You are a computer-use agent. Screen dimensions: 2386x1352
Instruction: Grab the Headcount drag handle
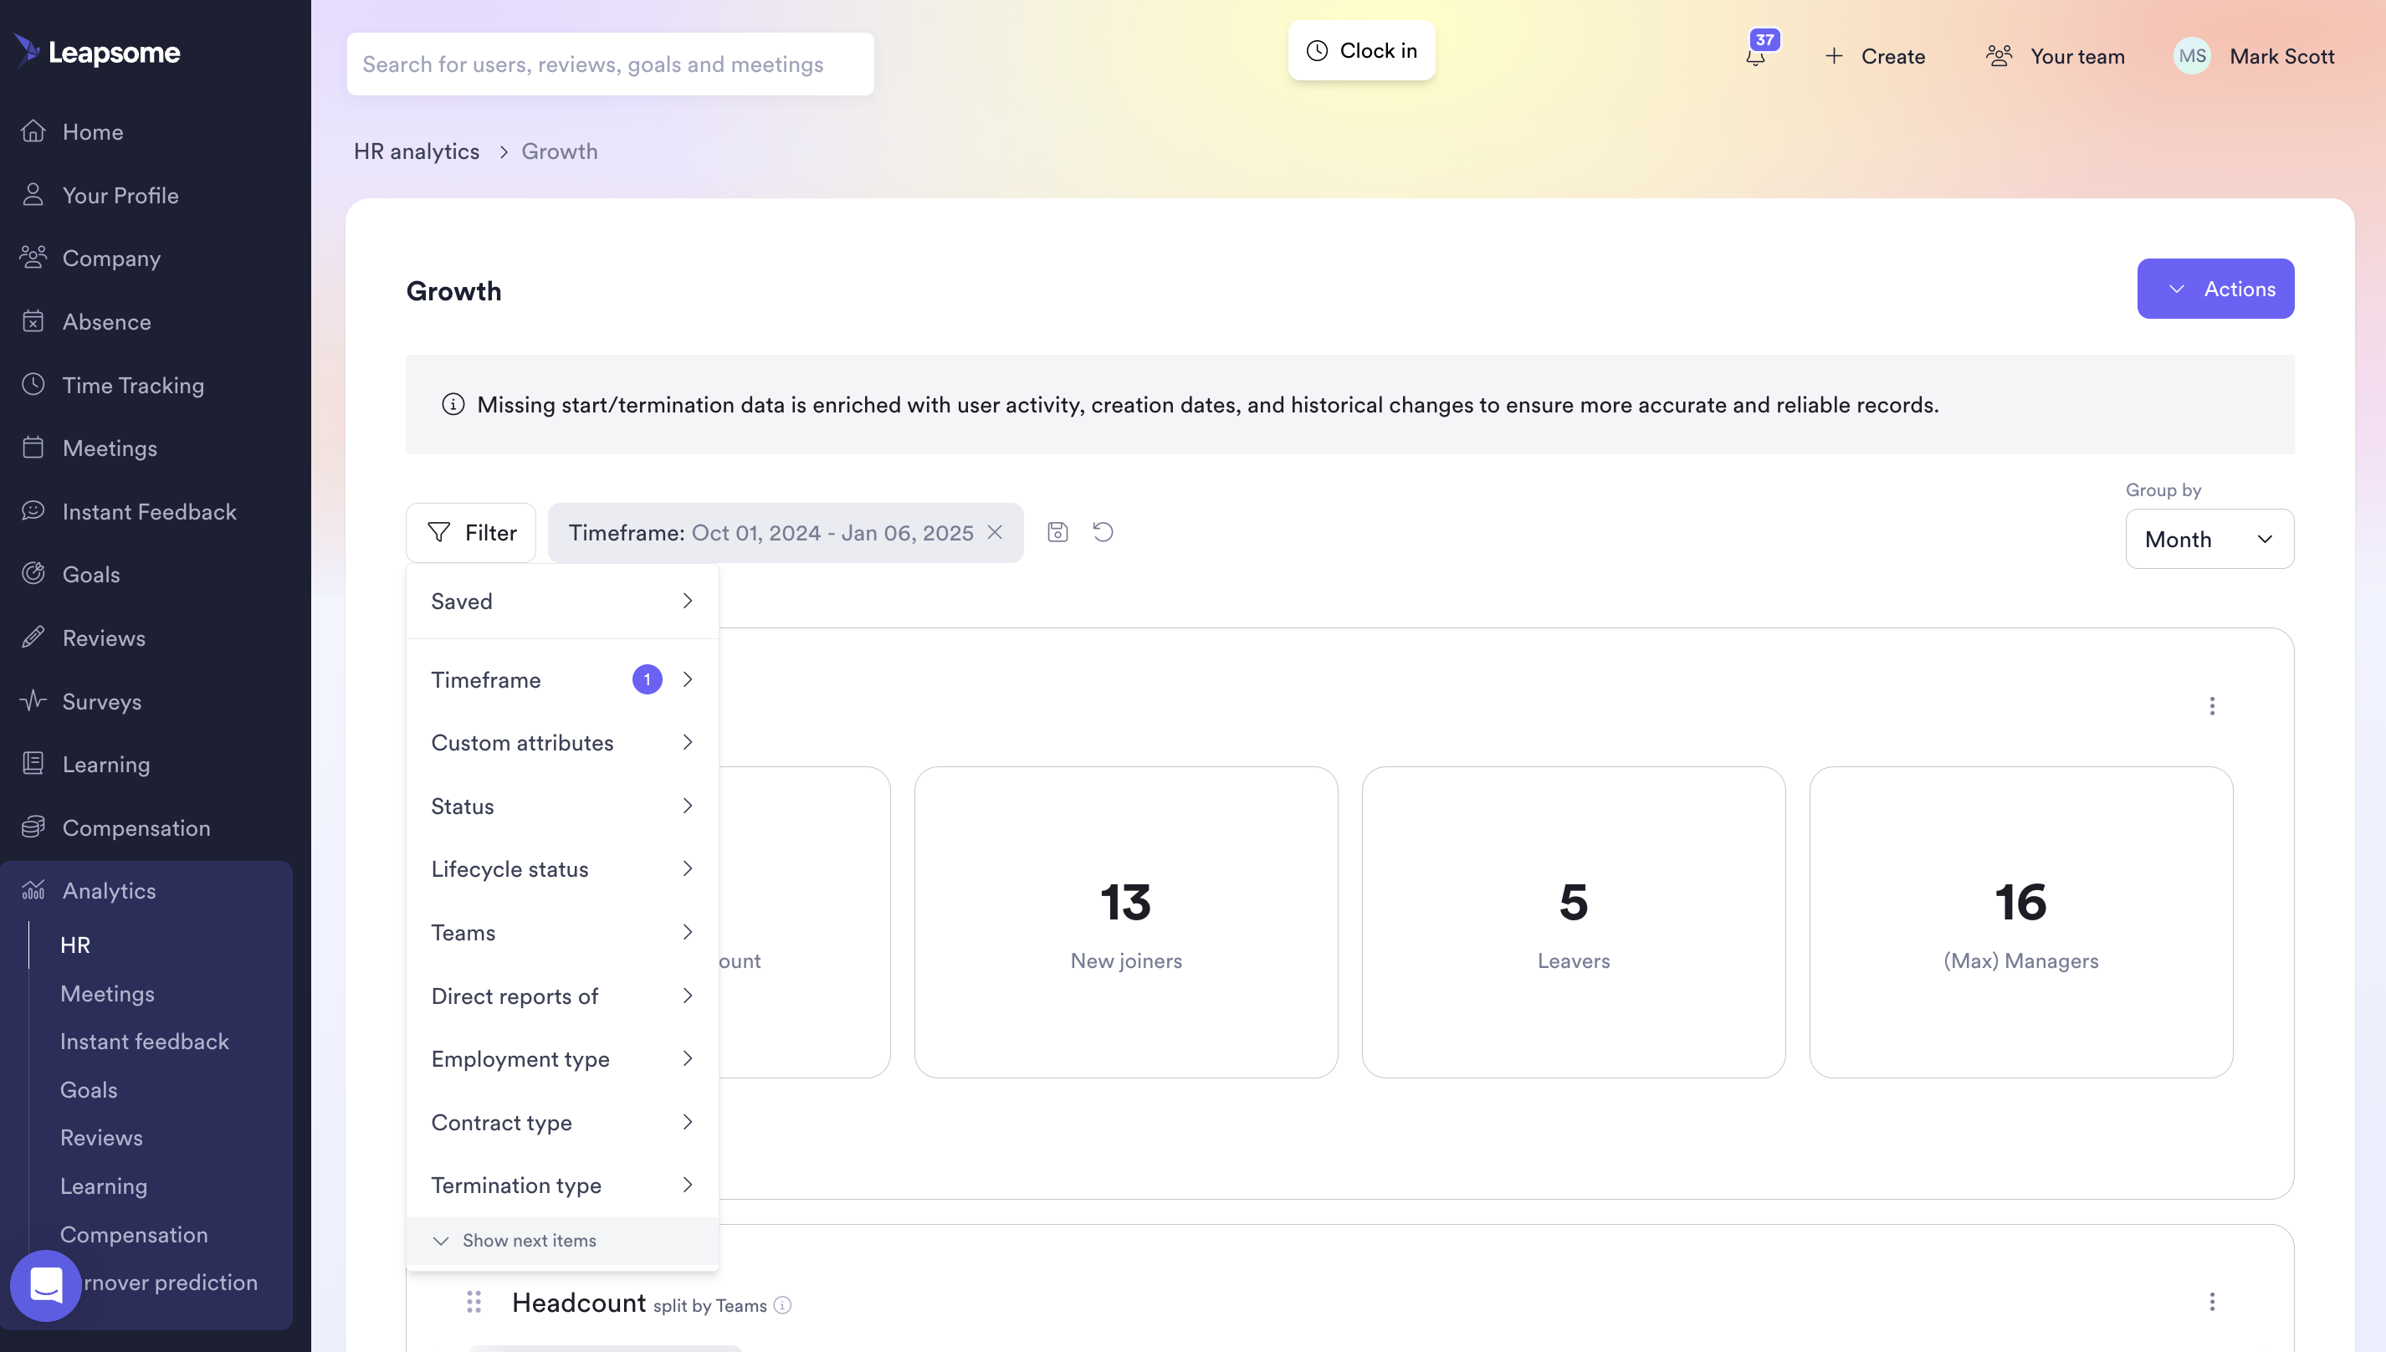coord(474,1302)
